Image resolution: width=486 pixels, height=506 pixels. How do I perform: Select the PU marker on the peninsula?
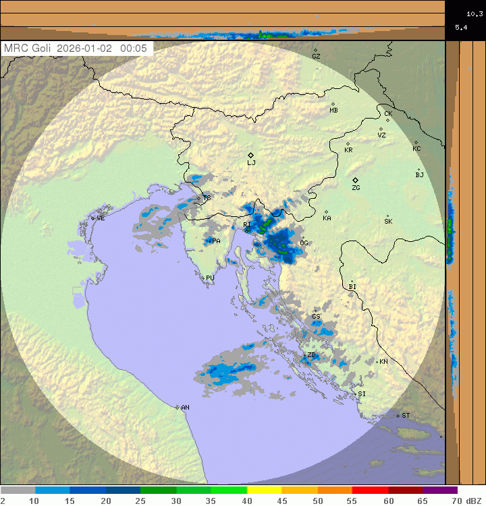203,277
